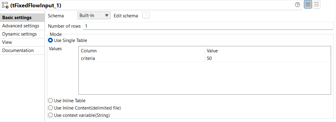Enable Use Inline Content (delimited file)
This screenshot has width=336, height=122.
tap(51, 108)
